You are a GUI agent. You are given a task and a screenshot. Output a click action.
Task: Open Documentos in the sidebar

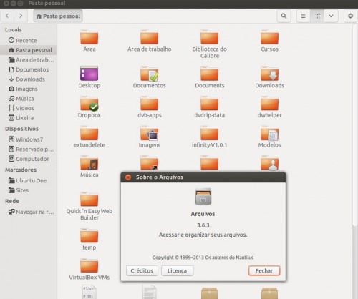pos(29,69)
